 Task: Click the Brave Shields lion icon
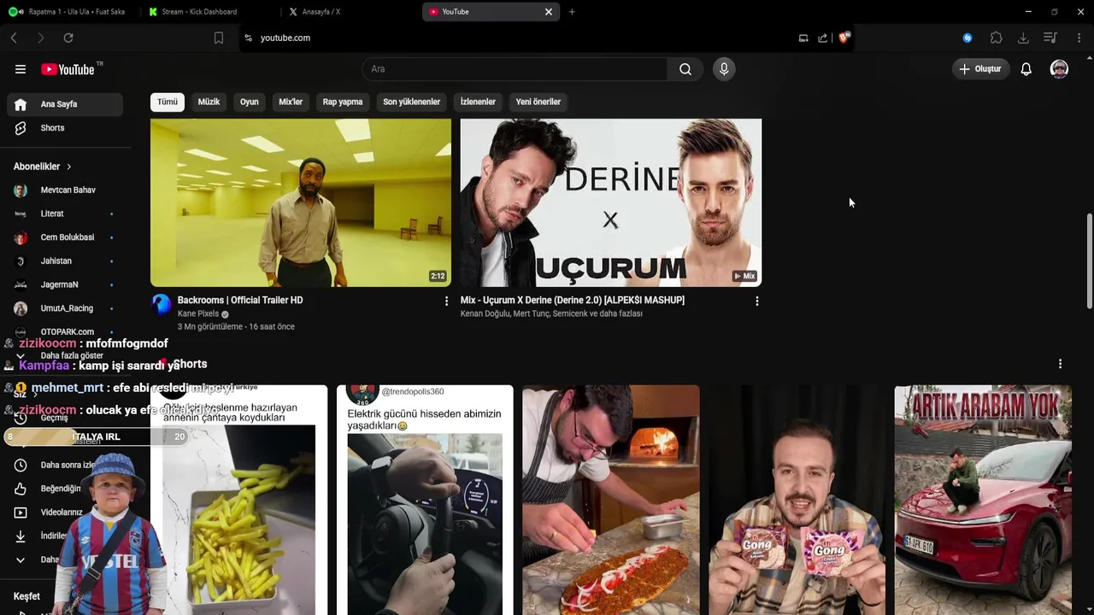pos(844,38)
